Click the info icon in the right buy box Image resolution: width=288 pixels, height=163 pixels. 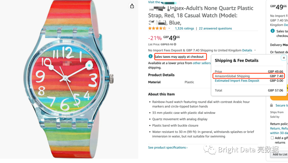click(x=273, y=31)
